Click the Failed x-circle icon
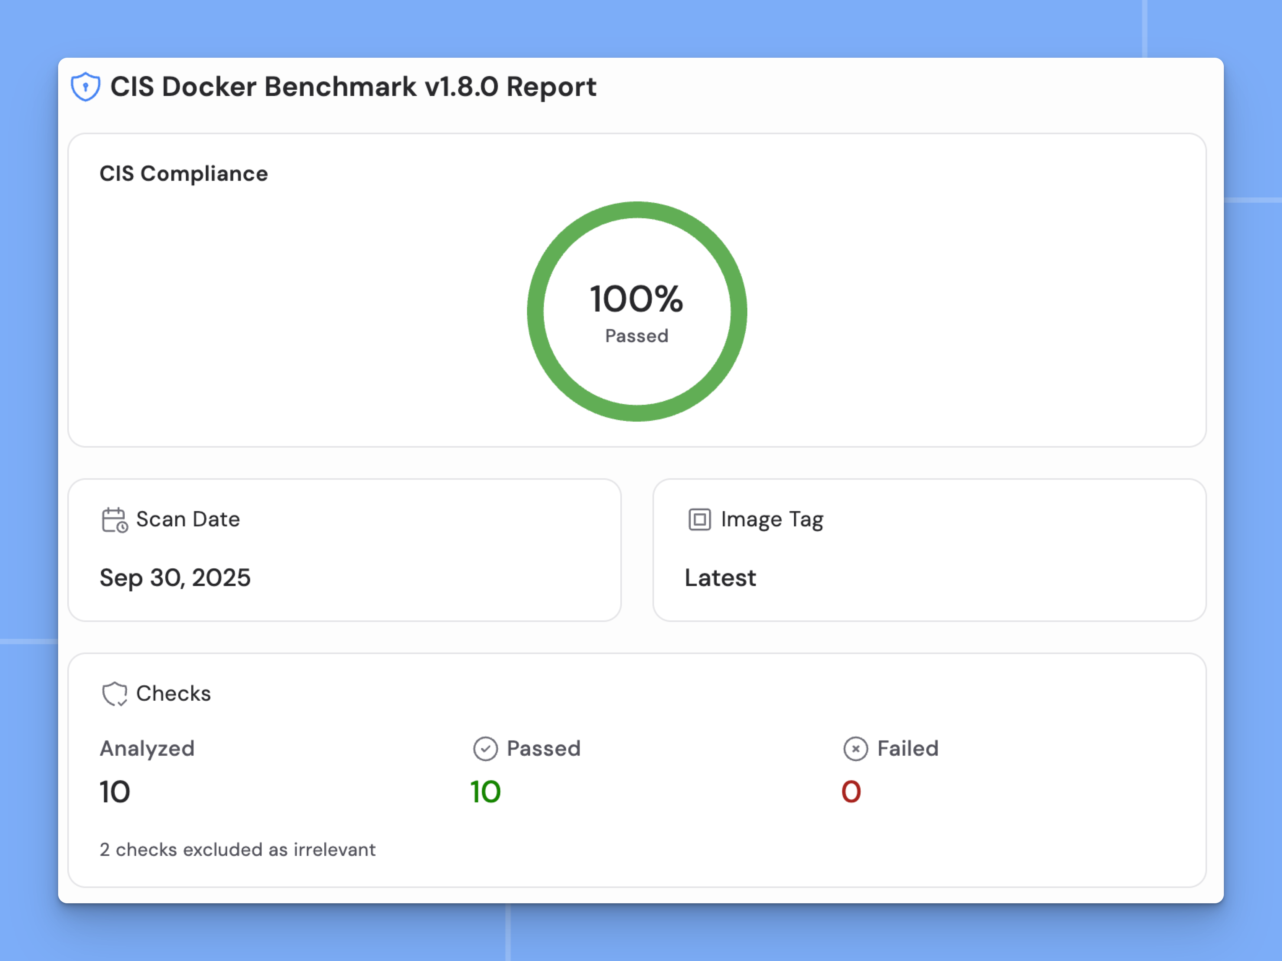Screen dimensions: 1282x961 (x=855, y=748)
